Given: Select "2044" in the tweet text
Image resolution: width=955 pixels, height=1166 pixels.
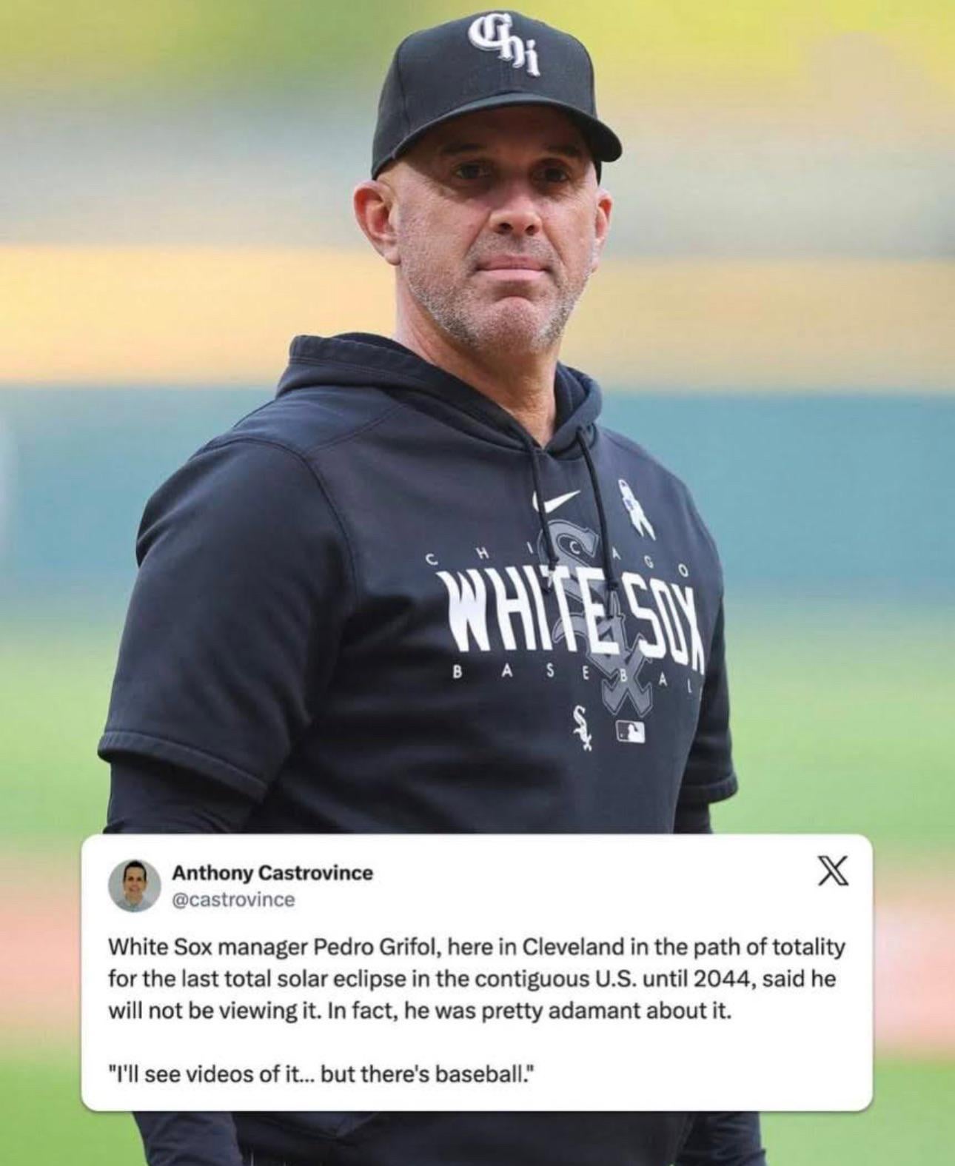Looking at the screenshot, I should (725, 979).
